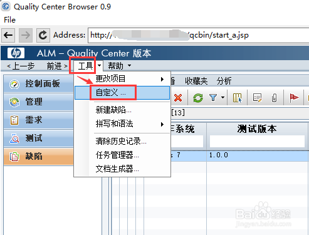Open the 收藏夹 favorites menu
Screen dimensions: 309x235
pyautogui.click(x=196, y=81)
